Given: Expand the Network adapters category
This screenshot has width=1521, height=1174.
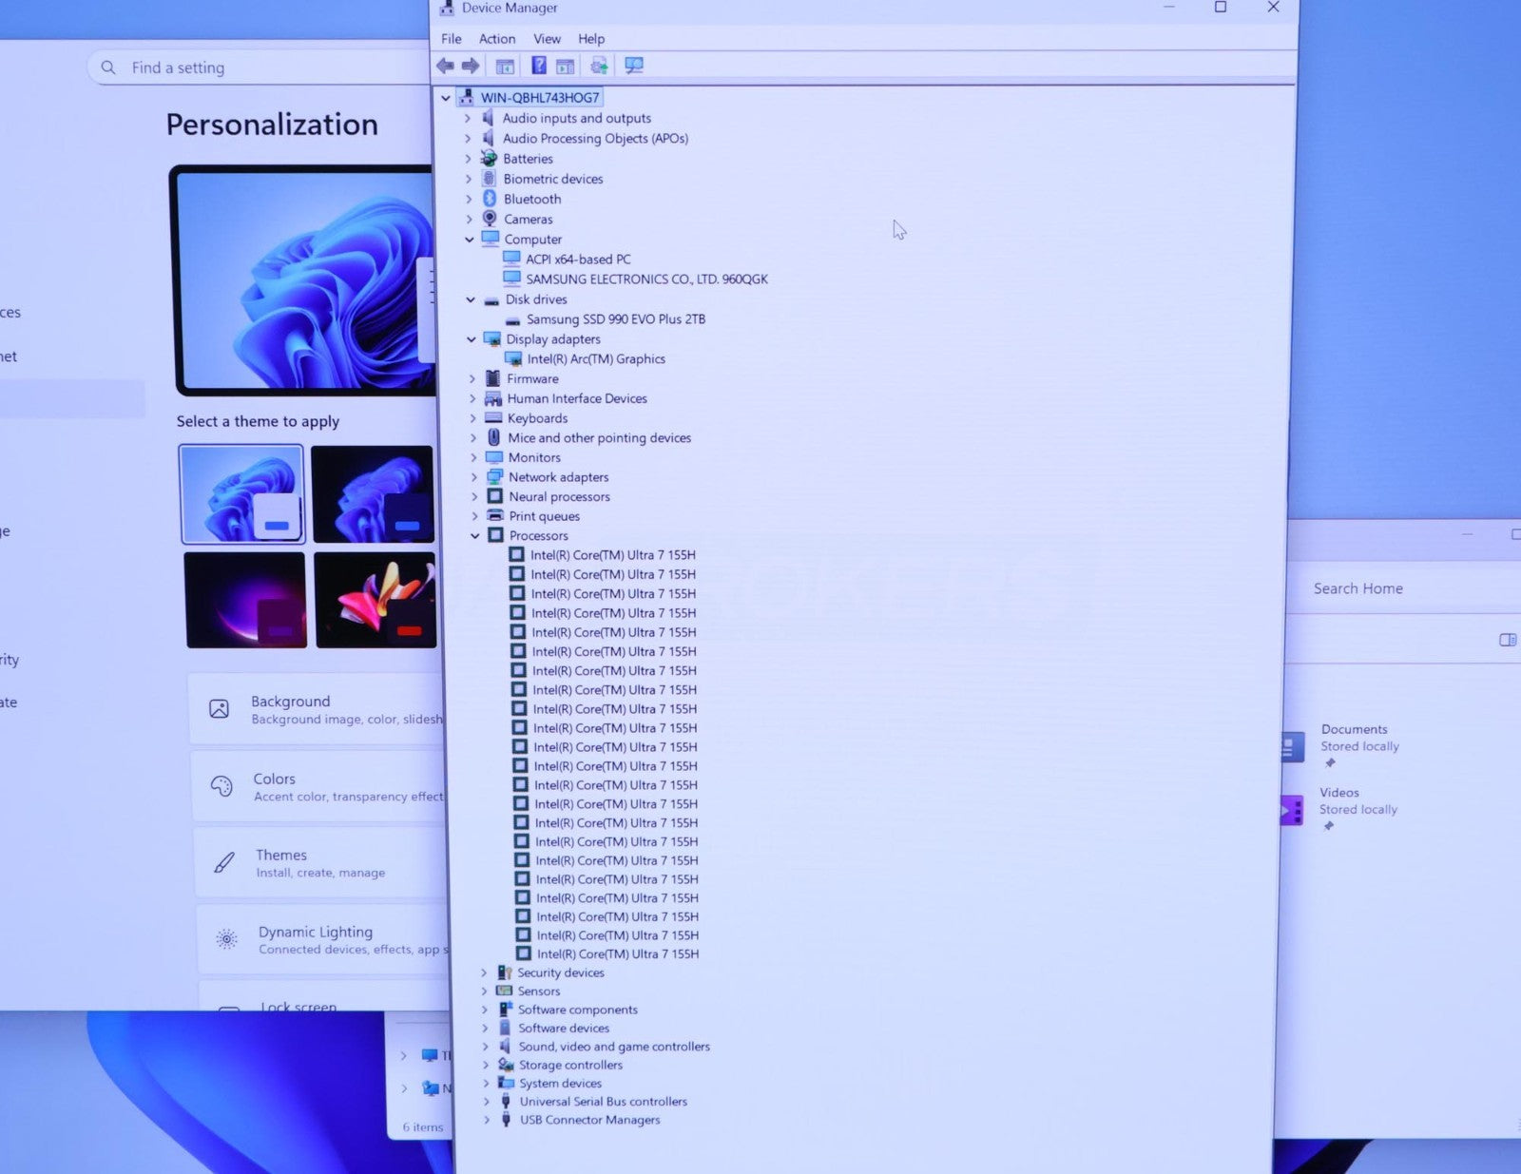Looking at the screenshot, I should point(474,477).
